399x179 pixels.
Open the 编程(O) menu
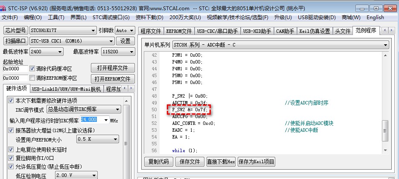(x=33, y=17)
